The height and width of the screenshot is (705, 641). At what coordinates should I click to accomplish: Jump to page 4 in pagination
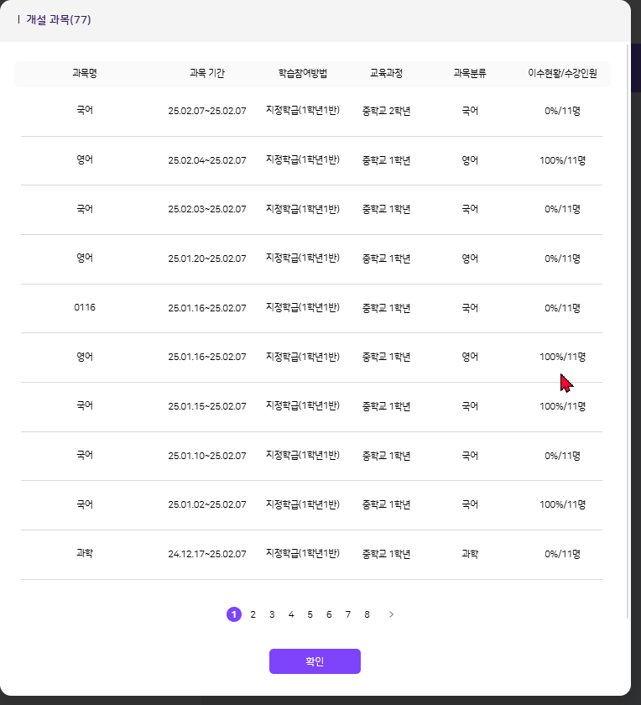291,614
